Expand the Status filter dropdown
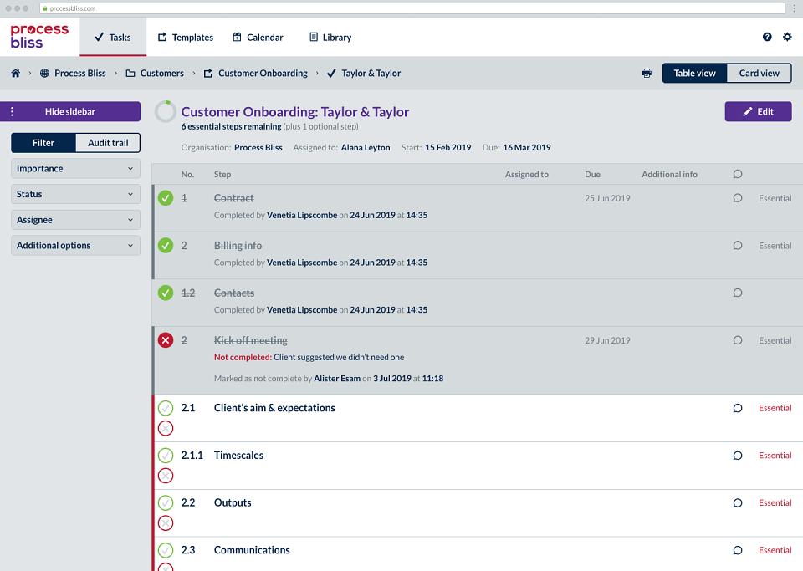 click(x=75, y=194)
